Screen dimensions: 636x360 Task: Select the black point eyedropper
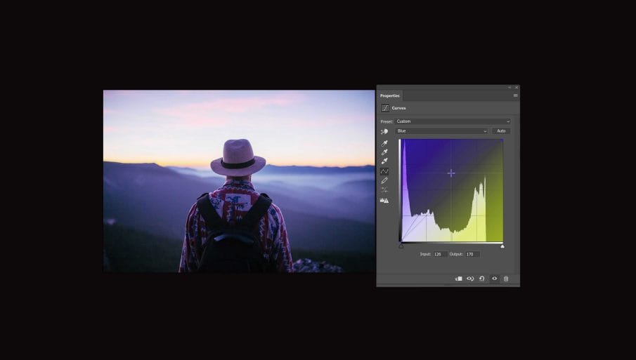384,144
